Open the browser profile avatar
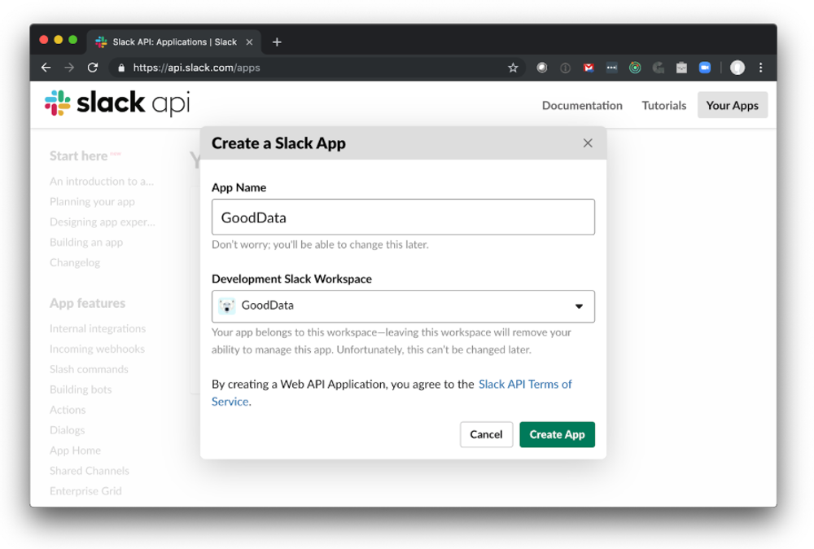The width and height of the screenshot is (814, 549). pos(737,68)
